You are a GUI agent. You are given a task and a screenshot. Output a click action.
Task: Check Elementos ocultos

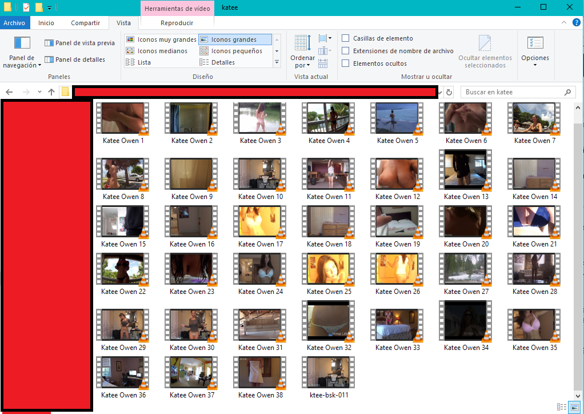(346, 63)
